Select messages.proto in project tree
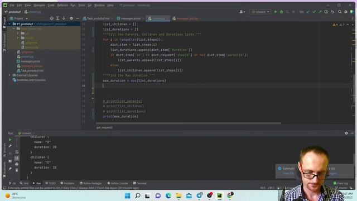 (31, 61)
